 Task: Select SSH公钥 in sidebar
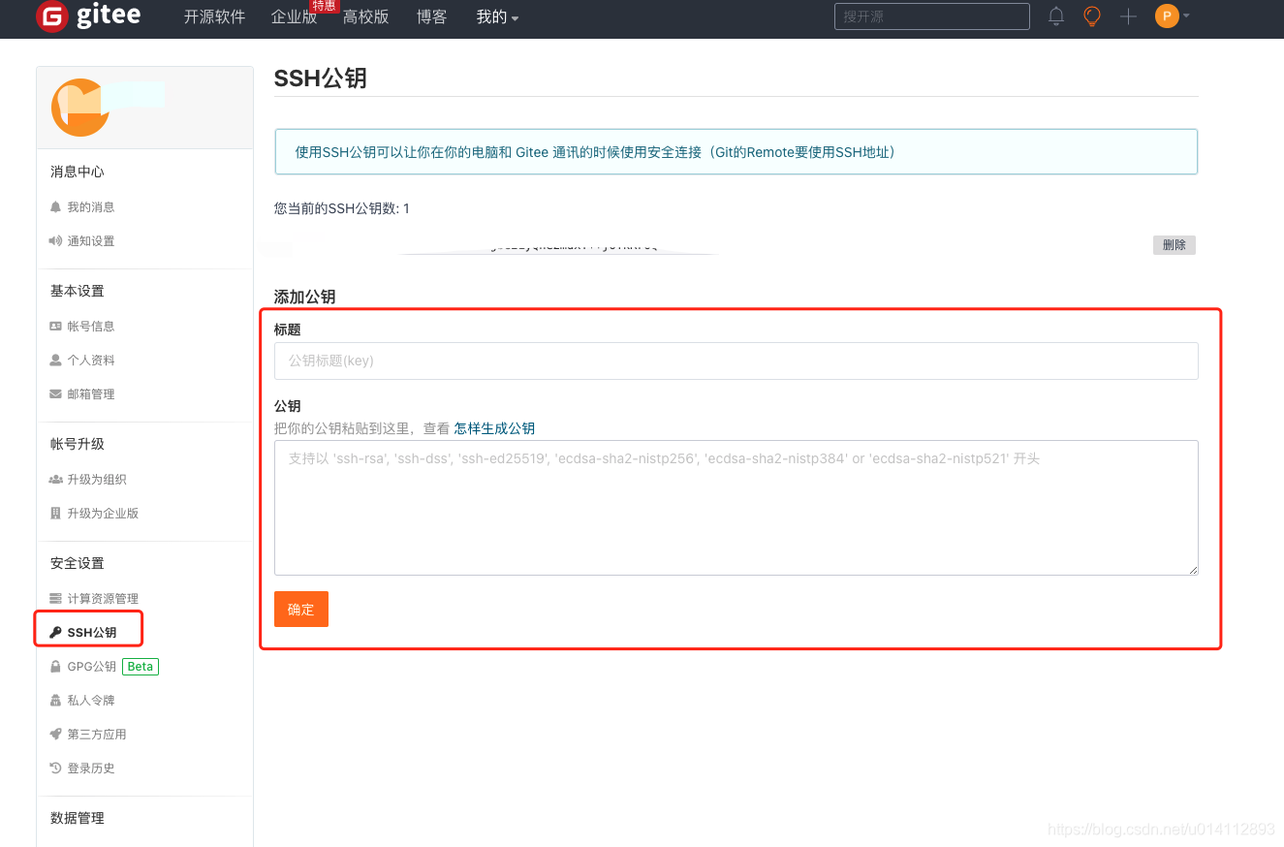pyautogui.click(x=92, y=633)
